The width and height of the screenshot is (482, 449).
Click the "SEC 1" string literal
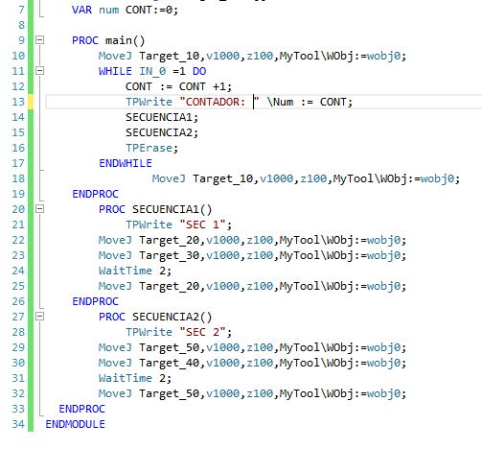coord(203,224)
